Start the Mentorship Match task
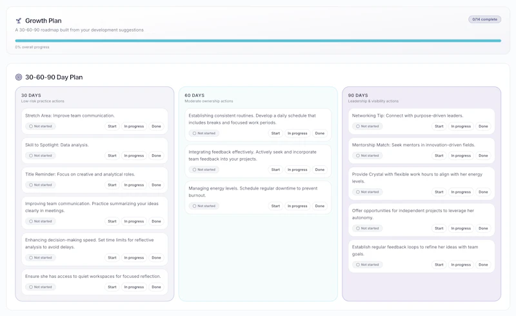516x316 pixels. click(439, 155)
